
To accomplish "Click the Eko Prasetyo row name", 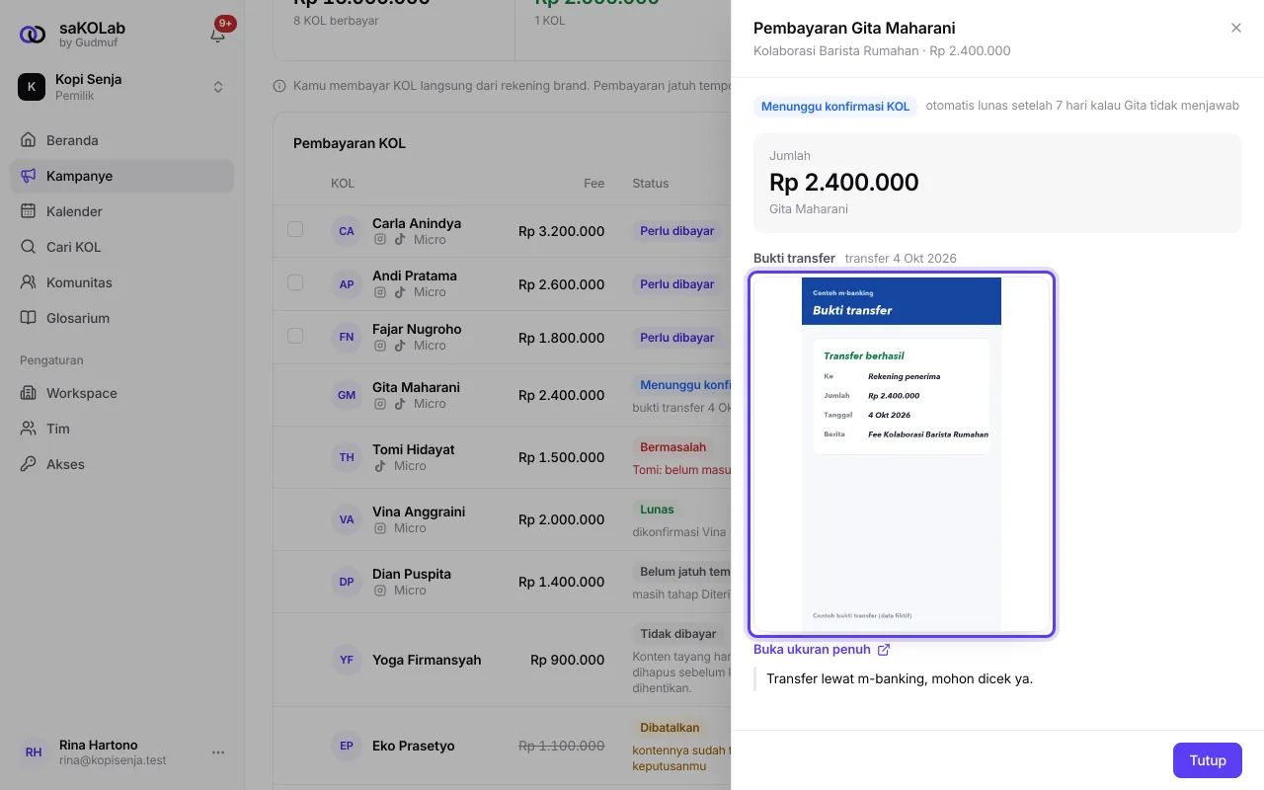I will point(414,746).
